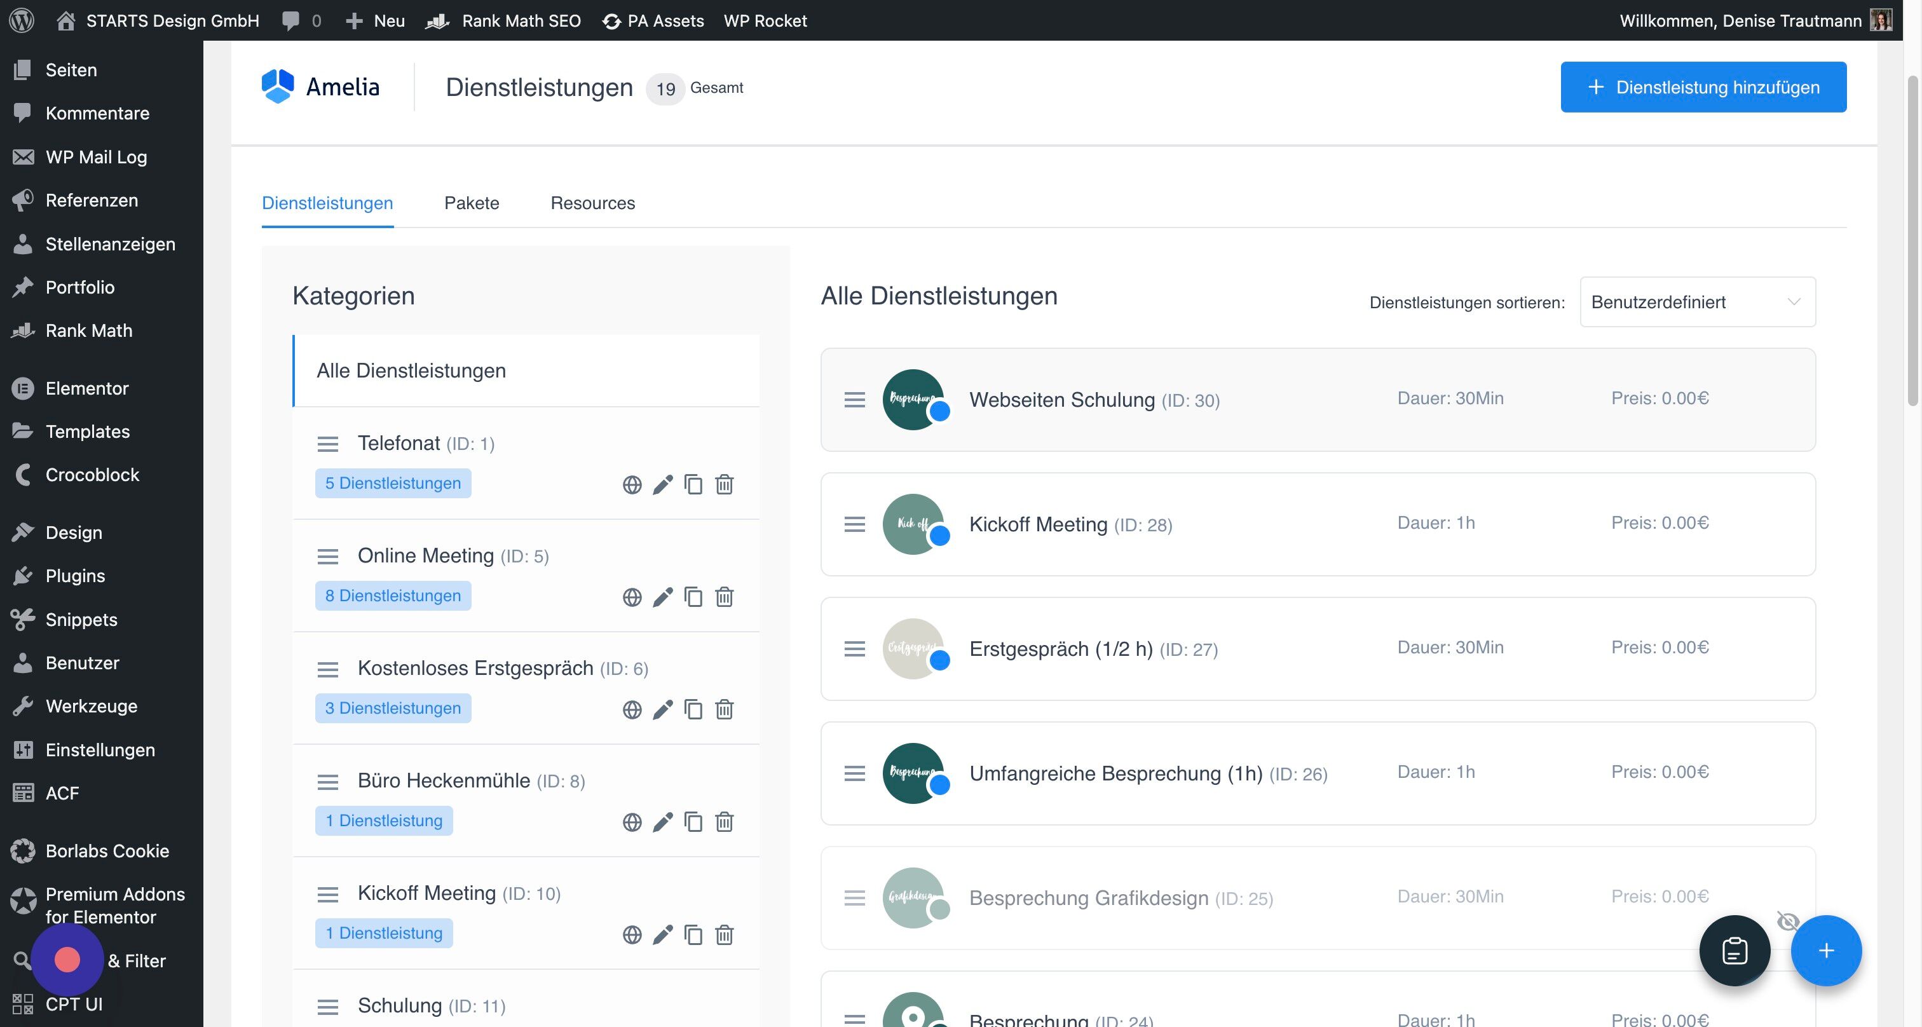
Task: Click Dienstleistung hinzufügen button
Action: click(1703, 87)
